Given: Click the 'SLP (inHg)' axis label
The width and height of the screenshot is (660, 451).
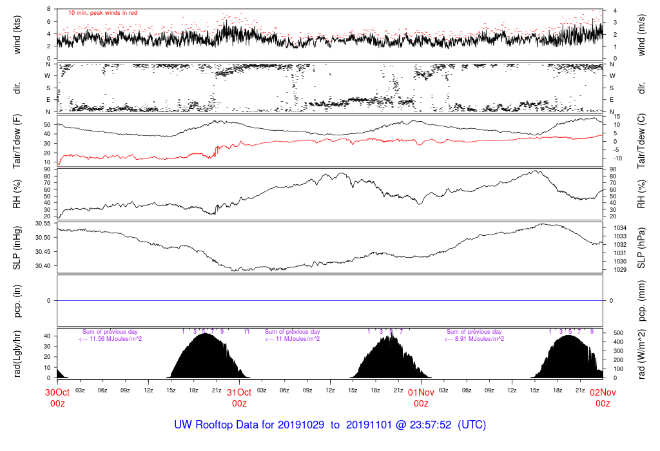Looking at the screenshot, I should click(x=18, y=246).
